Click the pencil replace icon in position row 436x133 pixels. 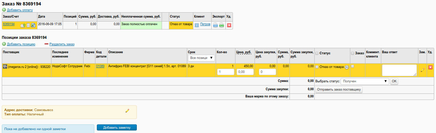(422, 70)
